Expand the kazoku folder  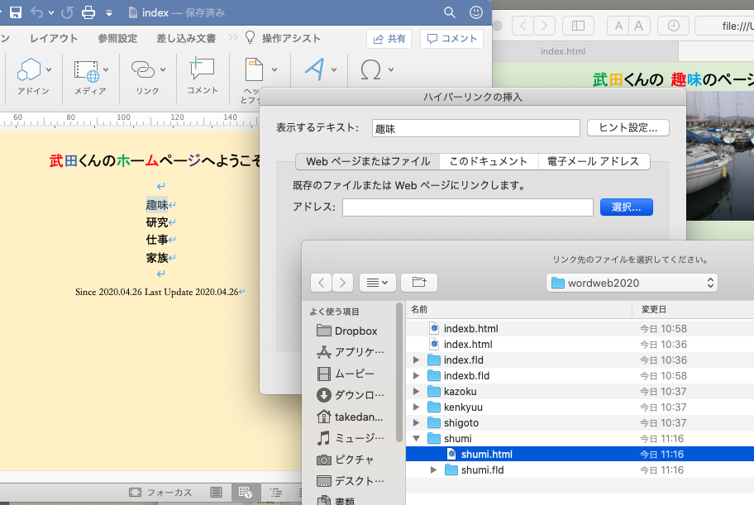(x=417, y=391)
